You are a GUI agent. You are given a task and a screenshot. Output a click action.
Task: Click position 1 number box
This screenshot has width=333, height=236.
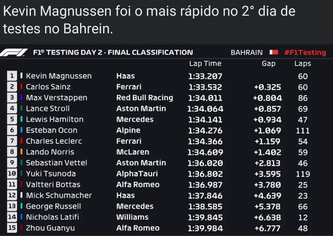[x=12, y=76]
